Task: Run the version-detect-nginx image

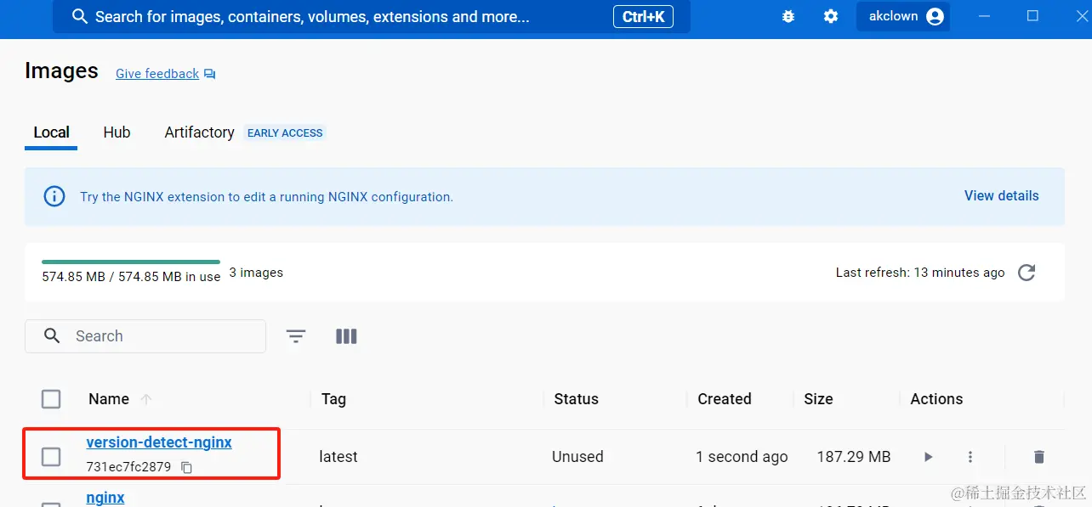Action: pos(928,457)
